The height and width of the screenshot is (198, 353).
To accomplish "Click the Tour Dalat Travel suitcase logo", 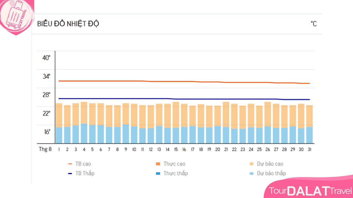I will [16, 16].
